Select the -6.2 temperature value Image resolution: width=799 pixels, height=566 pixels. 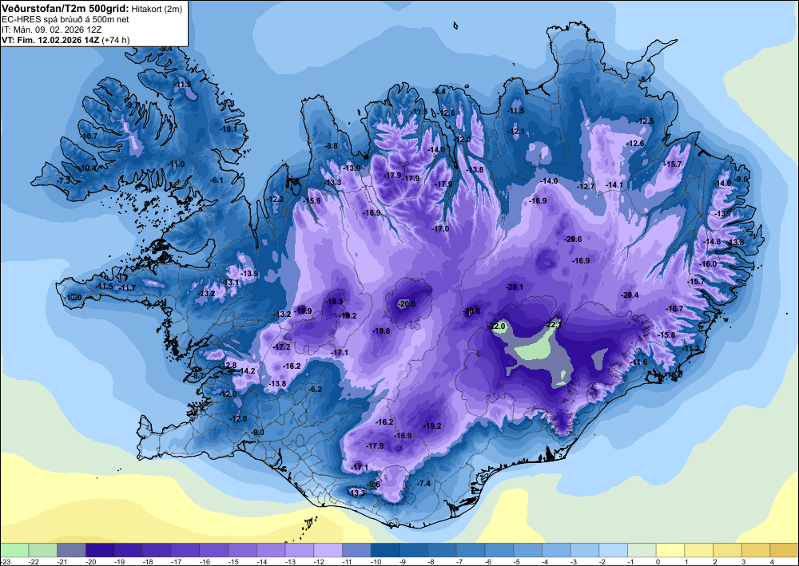[316, 390]
